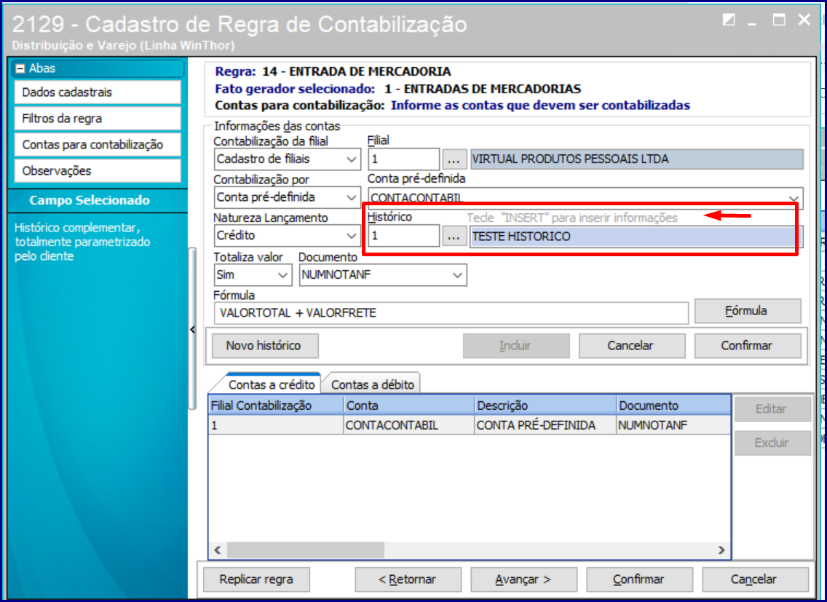Click the Conta column header

(408, 405)
